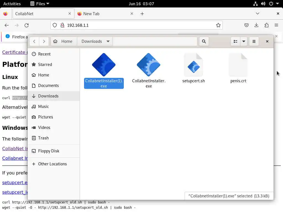Open Floppy Disk in Files sidebar
This screenshot has width=283, height=212.
pos(54,151)
